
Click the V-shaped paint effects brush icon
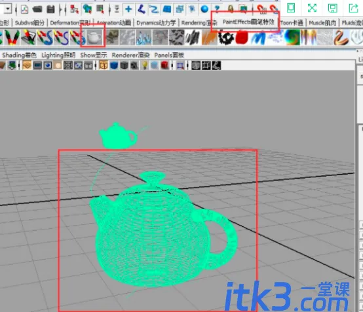pos(12,37)
